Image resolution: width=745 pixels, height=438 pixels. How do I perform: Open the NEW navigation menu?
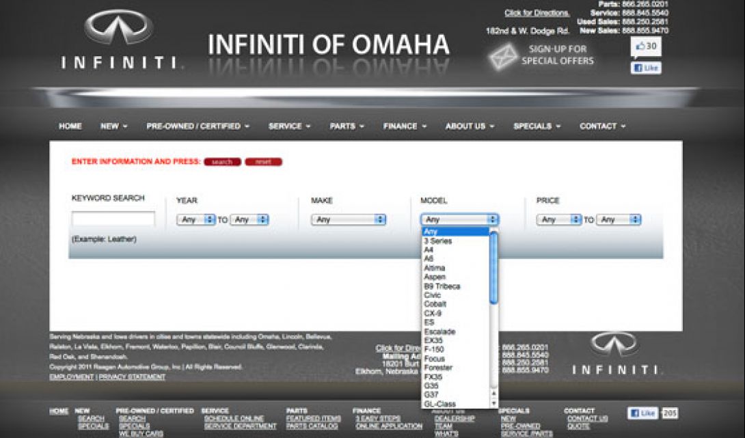pos(113,126)
